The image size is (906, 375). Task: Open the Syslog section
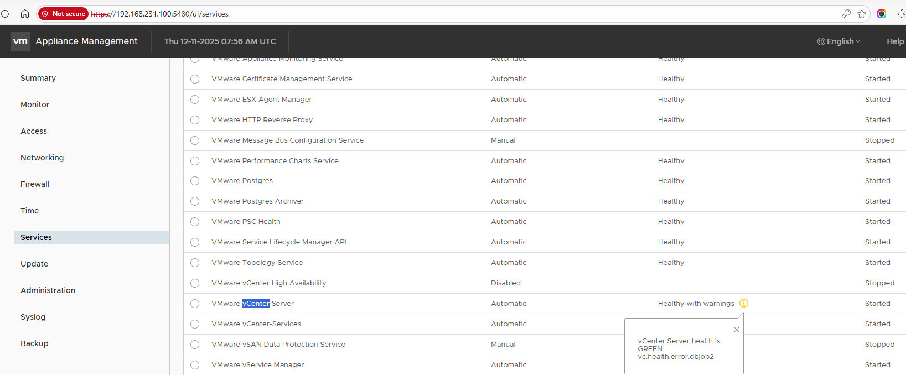click(x=33, y=317)
